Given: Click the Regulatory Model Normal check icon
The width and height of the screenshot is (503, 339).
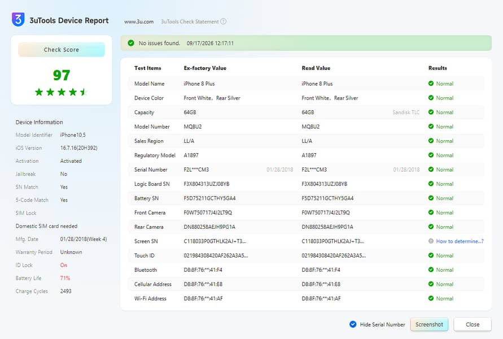Looking at the screenshot, I should [x=431, y=155].
